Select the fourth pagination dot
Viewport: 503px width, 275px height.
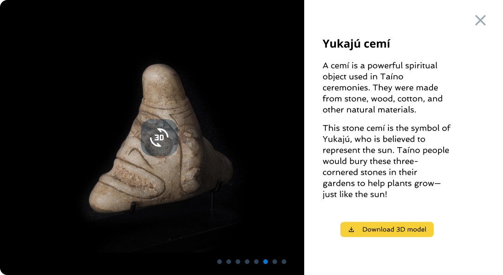pos(247,262)
